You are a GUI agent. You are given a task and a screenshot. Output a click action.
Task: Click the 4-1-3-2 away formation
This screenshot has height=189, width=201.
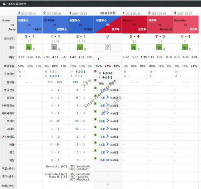[x=107, y=77]
